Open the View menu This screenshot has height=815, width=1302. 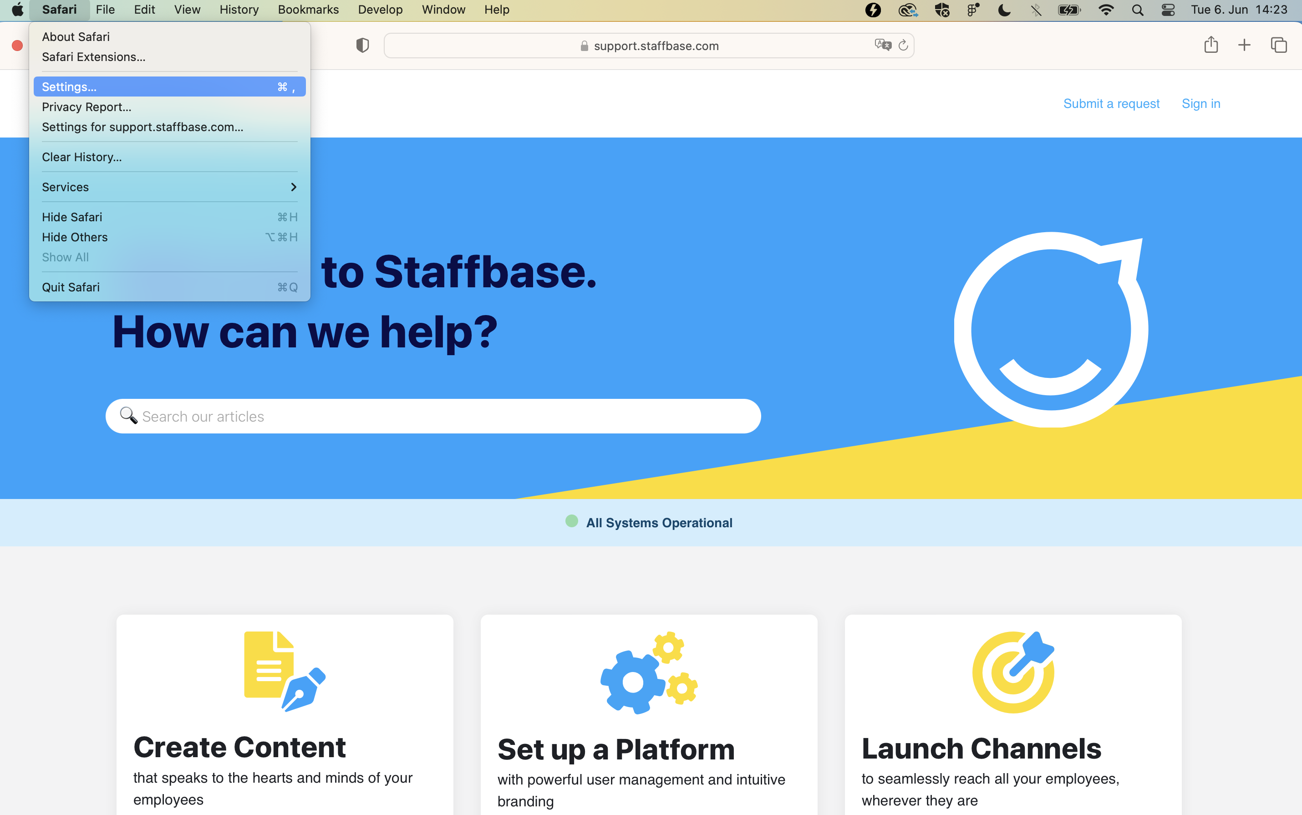187,10
